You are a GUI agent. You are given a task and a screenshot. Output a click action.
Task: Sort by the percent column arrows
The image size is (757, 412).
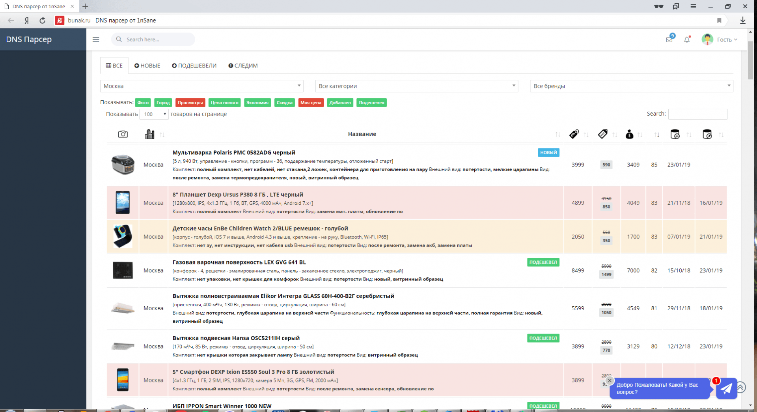pyautogui.click(x=657, y=135)
